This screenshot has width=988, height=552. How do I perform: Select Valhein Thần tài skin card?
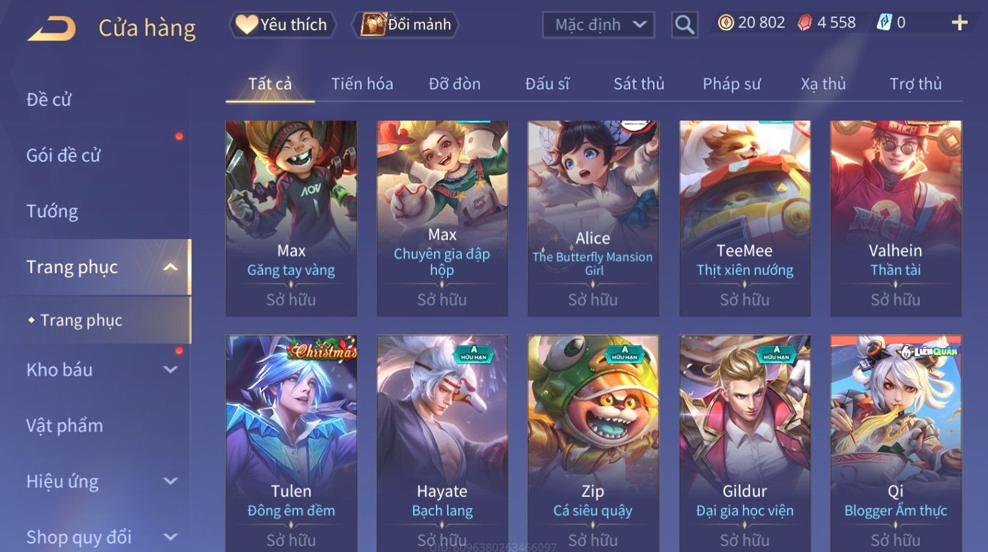point(896,218)
